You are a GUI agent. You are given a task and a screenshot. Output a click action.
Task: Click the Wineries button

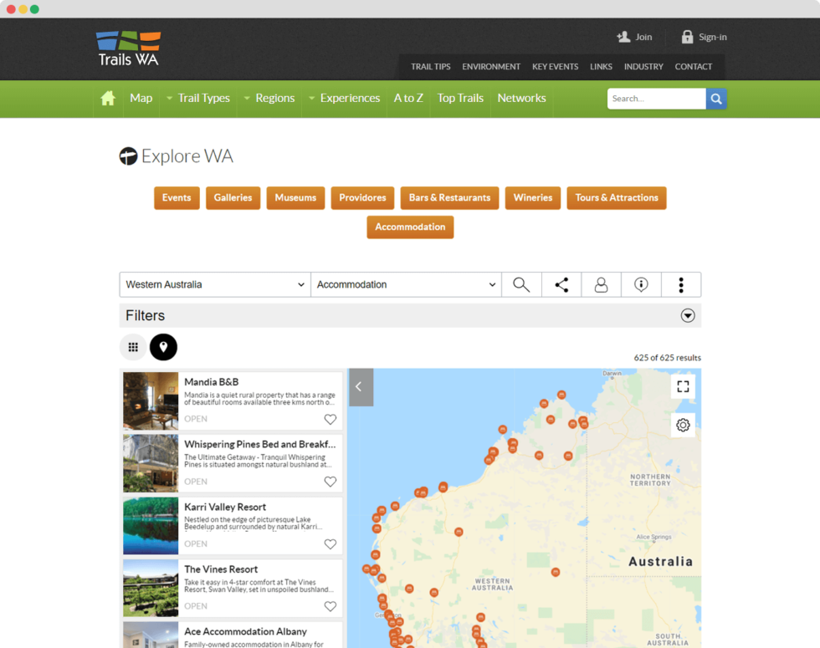tap(532, 198)
